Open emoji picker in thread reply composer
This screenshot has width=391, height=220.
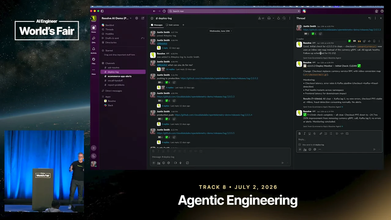[310, 149]
